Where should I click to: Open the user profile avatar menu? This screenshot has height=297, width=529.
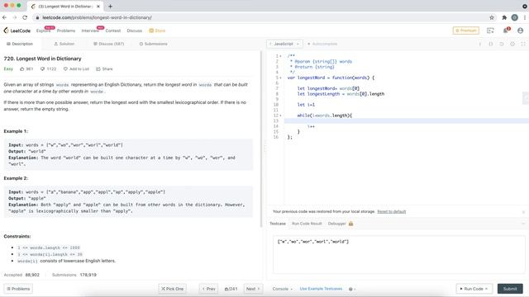click(x=520, y=31)
